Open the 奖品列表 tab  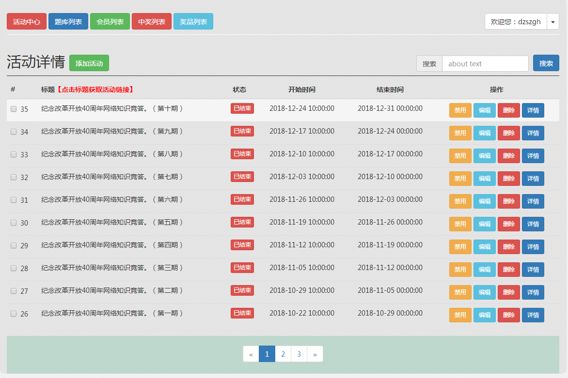pos(193,21)
